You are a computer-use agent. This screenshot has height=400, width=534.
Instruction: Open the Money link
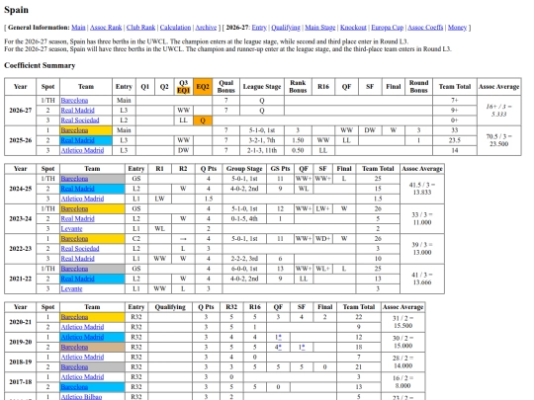[457, 28]
